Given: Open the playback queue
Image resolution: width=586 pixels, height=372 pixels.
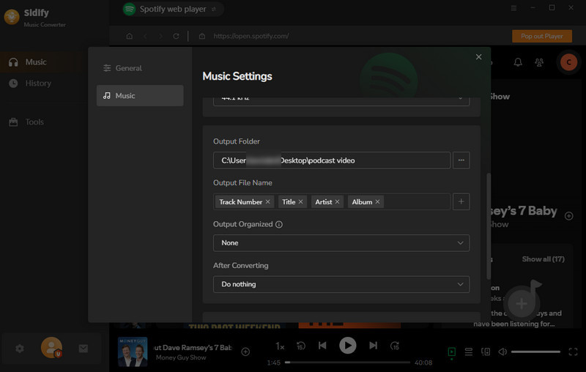Looking at the screenshot, I should pos(468,351).
